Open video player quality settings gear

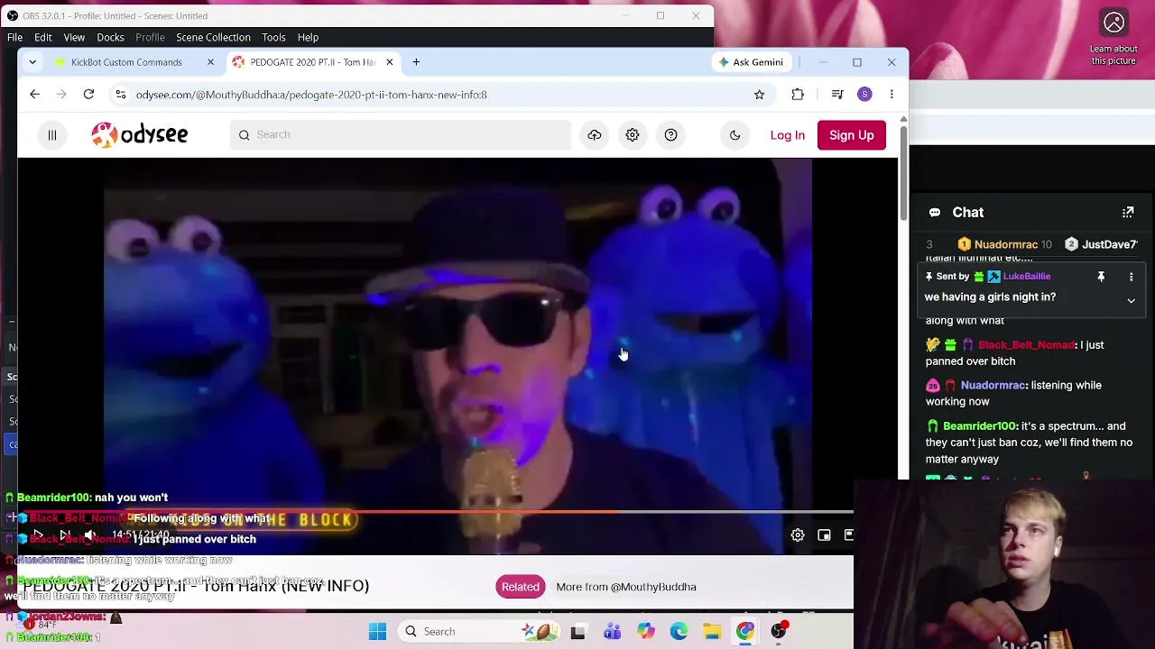pyautogui.click(x=798, y=535)
